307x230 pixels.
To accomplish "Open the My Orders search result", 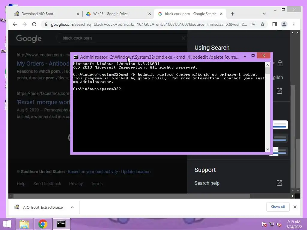I will tap(43, 63).
